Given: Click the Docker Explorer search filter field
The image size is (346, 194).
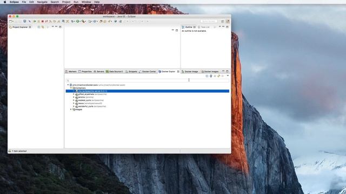Looking at the screenshot, I should pyautogui.click(x=148, y=80).
